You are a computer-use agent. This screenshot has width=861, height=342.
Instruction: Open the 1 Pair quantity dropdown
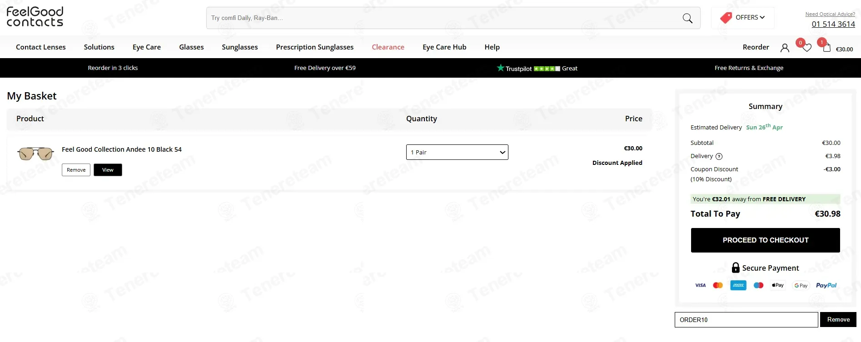click(457, 152)
